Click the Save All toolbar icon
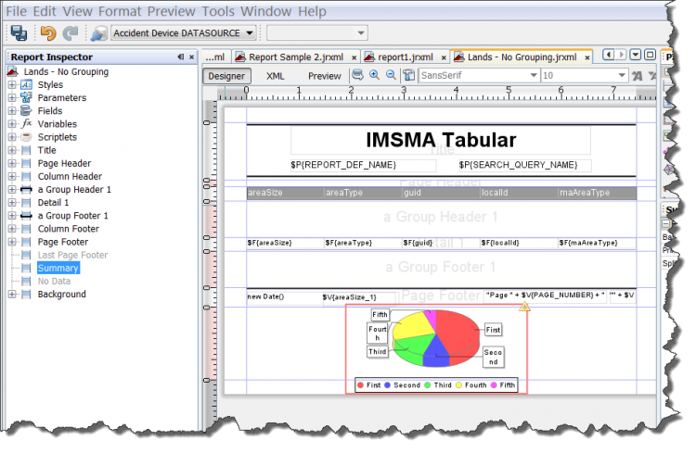The image size is (696, 453). point(19,33)
